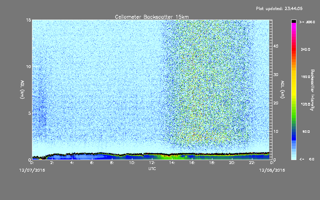This screenshot has height=200, width=320.
Task: Click the 'Backscatter Intensity' colorbar label
Action: (x=312, y=90)
